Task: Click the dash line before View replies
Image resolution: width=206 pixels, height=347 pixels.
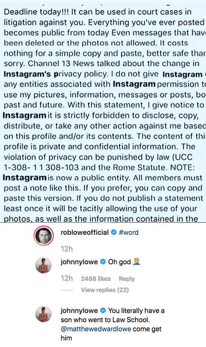Action: point(66,290)
